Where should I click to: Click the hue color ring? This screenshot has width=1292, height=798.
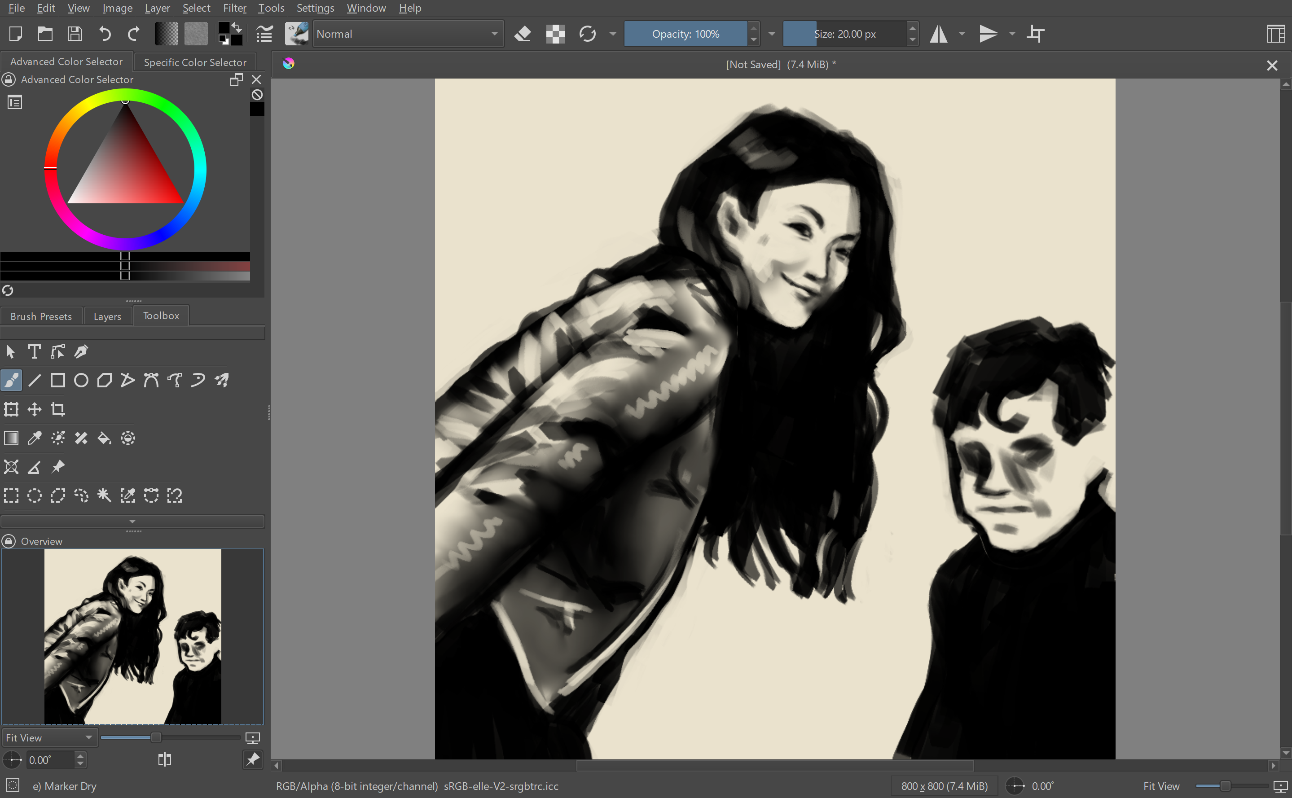pyautogui.click(x=199, y=169)
